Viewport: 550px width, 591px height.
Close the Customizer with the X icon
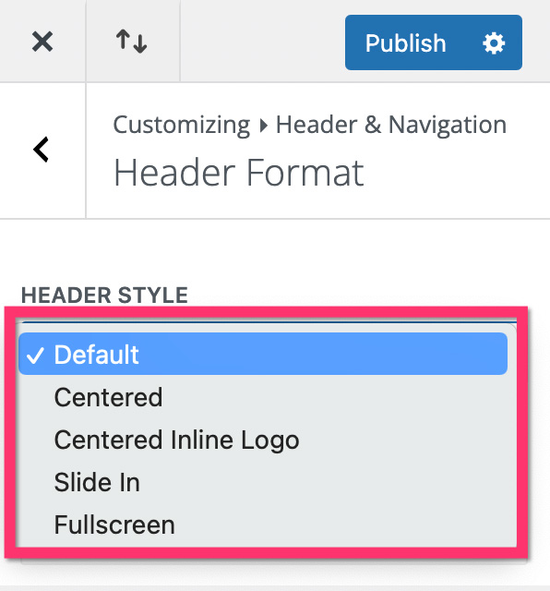pos(42,42)
